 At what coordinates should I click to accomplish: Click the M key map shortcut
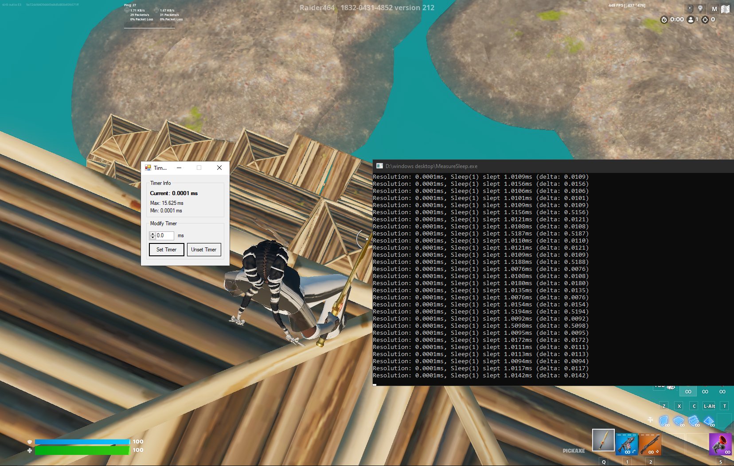coord(714,9)
